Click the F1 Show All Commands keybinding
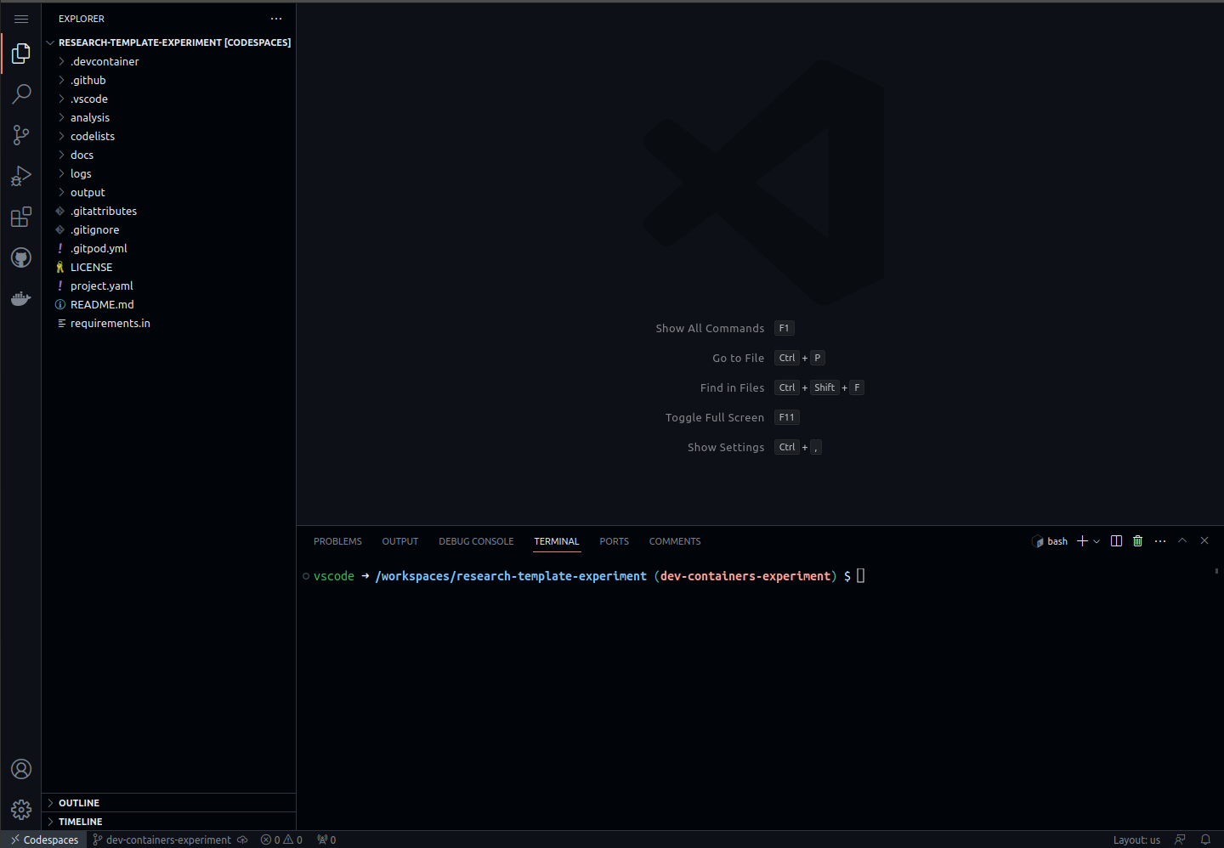This screenshot has width=1224, height=848. (x=784, y=328)
